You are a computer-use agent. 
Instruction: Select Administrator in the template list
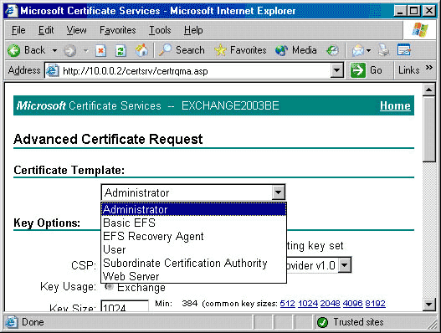point(193,209)
